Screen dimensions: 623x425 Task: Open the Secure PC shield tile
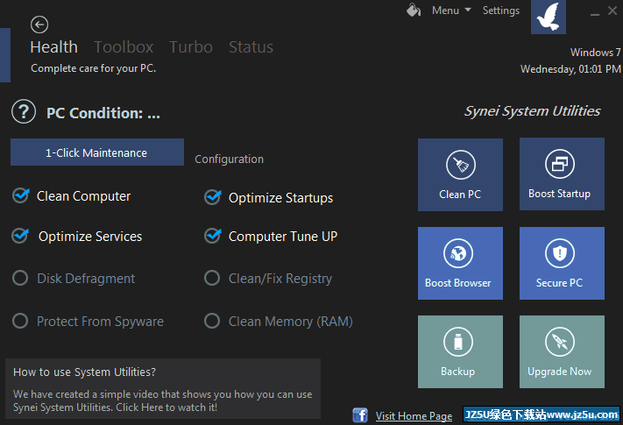[562, 263]
